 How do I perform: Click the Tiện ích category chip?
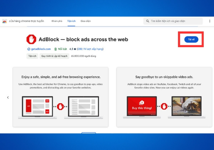pyautogui.click(x=32, y=56)
